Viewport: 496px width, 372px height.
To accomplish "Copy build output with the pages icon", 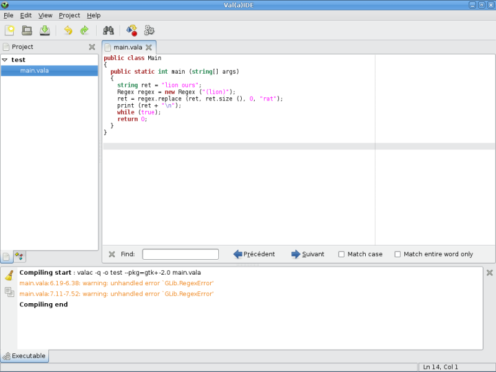I will [x=9, y=291].
